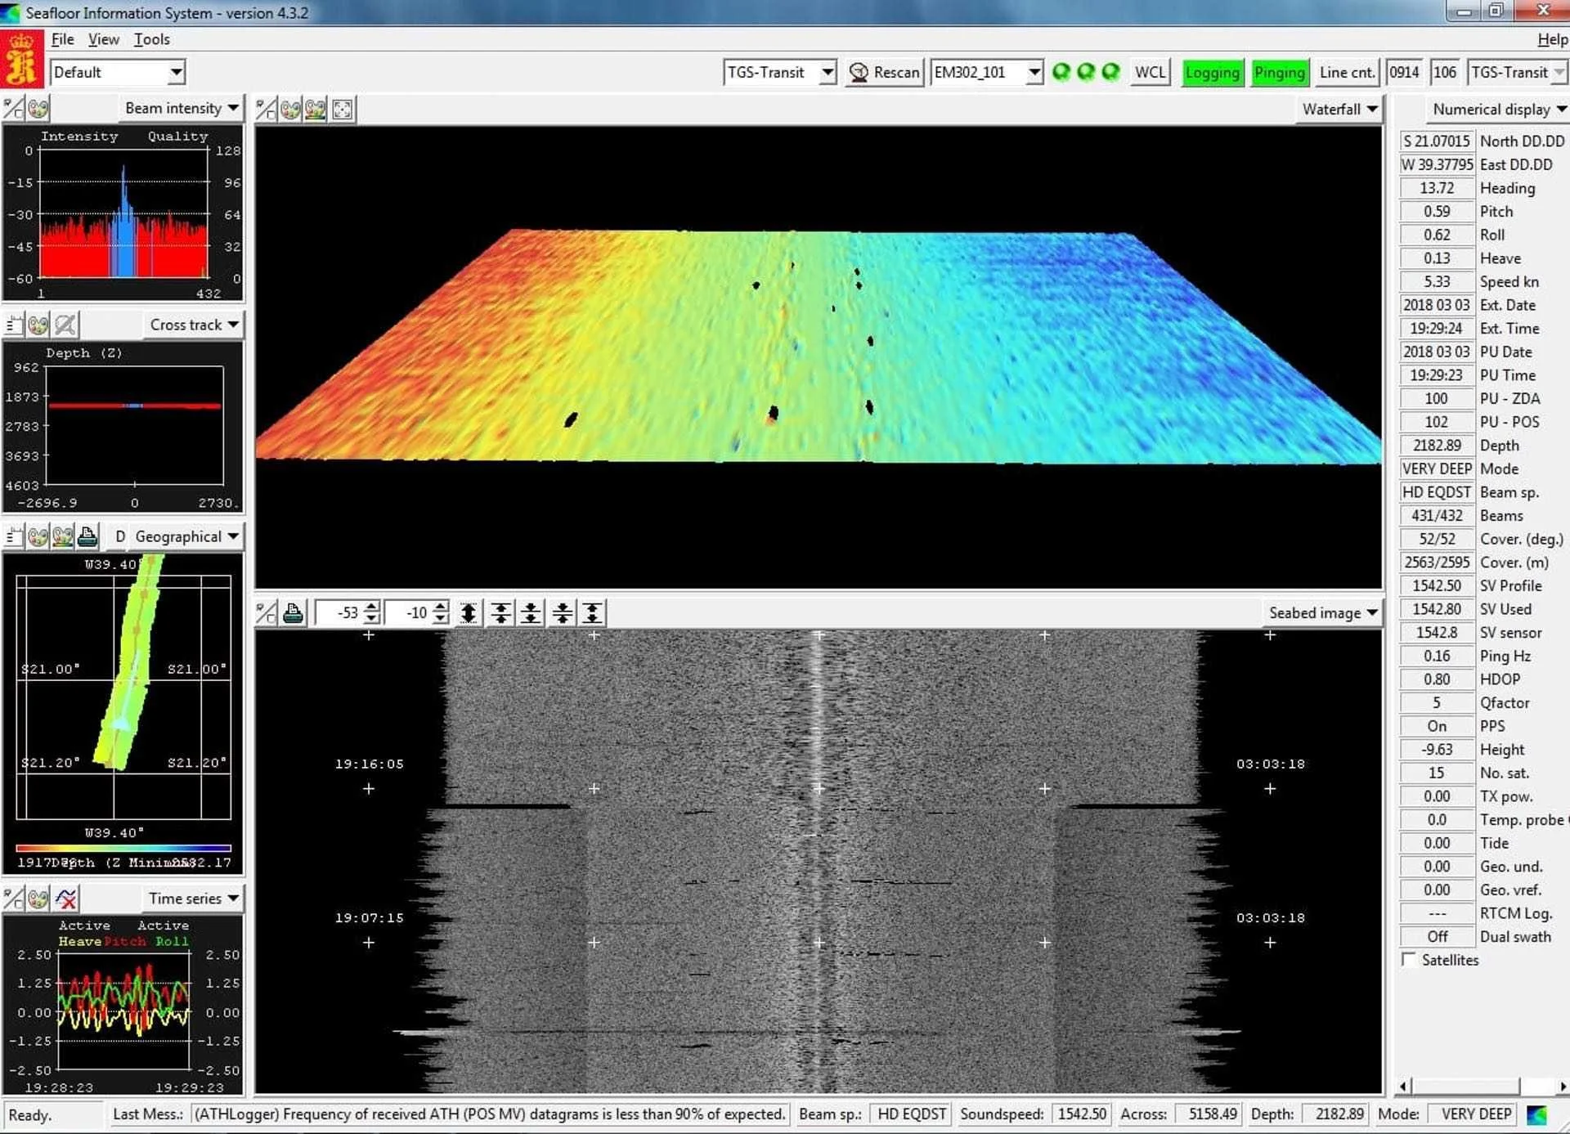Click the color scale palette icon in Waterfall toolbar
The image size is (1570, 1134).
pyautogui.click(x=316, y=110)
